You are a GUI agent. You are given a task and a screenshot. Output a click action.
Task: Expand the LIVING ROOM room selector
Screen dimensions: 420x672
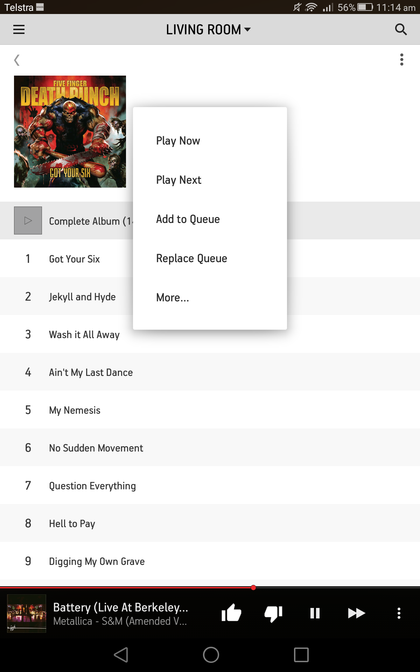[209, 30]
